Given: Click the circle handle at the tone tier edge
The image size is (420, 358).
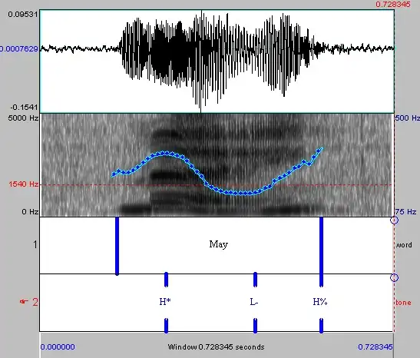Looking at the screenshot, I should (394, 277).
